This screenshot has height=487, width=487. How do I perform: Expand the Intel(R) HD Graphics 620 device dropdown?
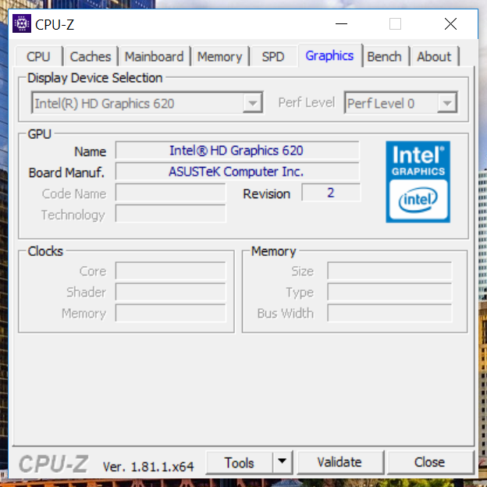pyautogui.click(x=253, y=103)
